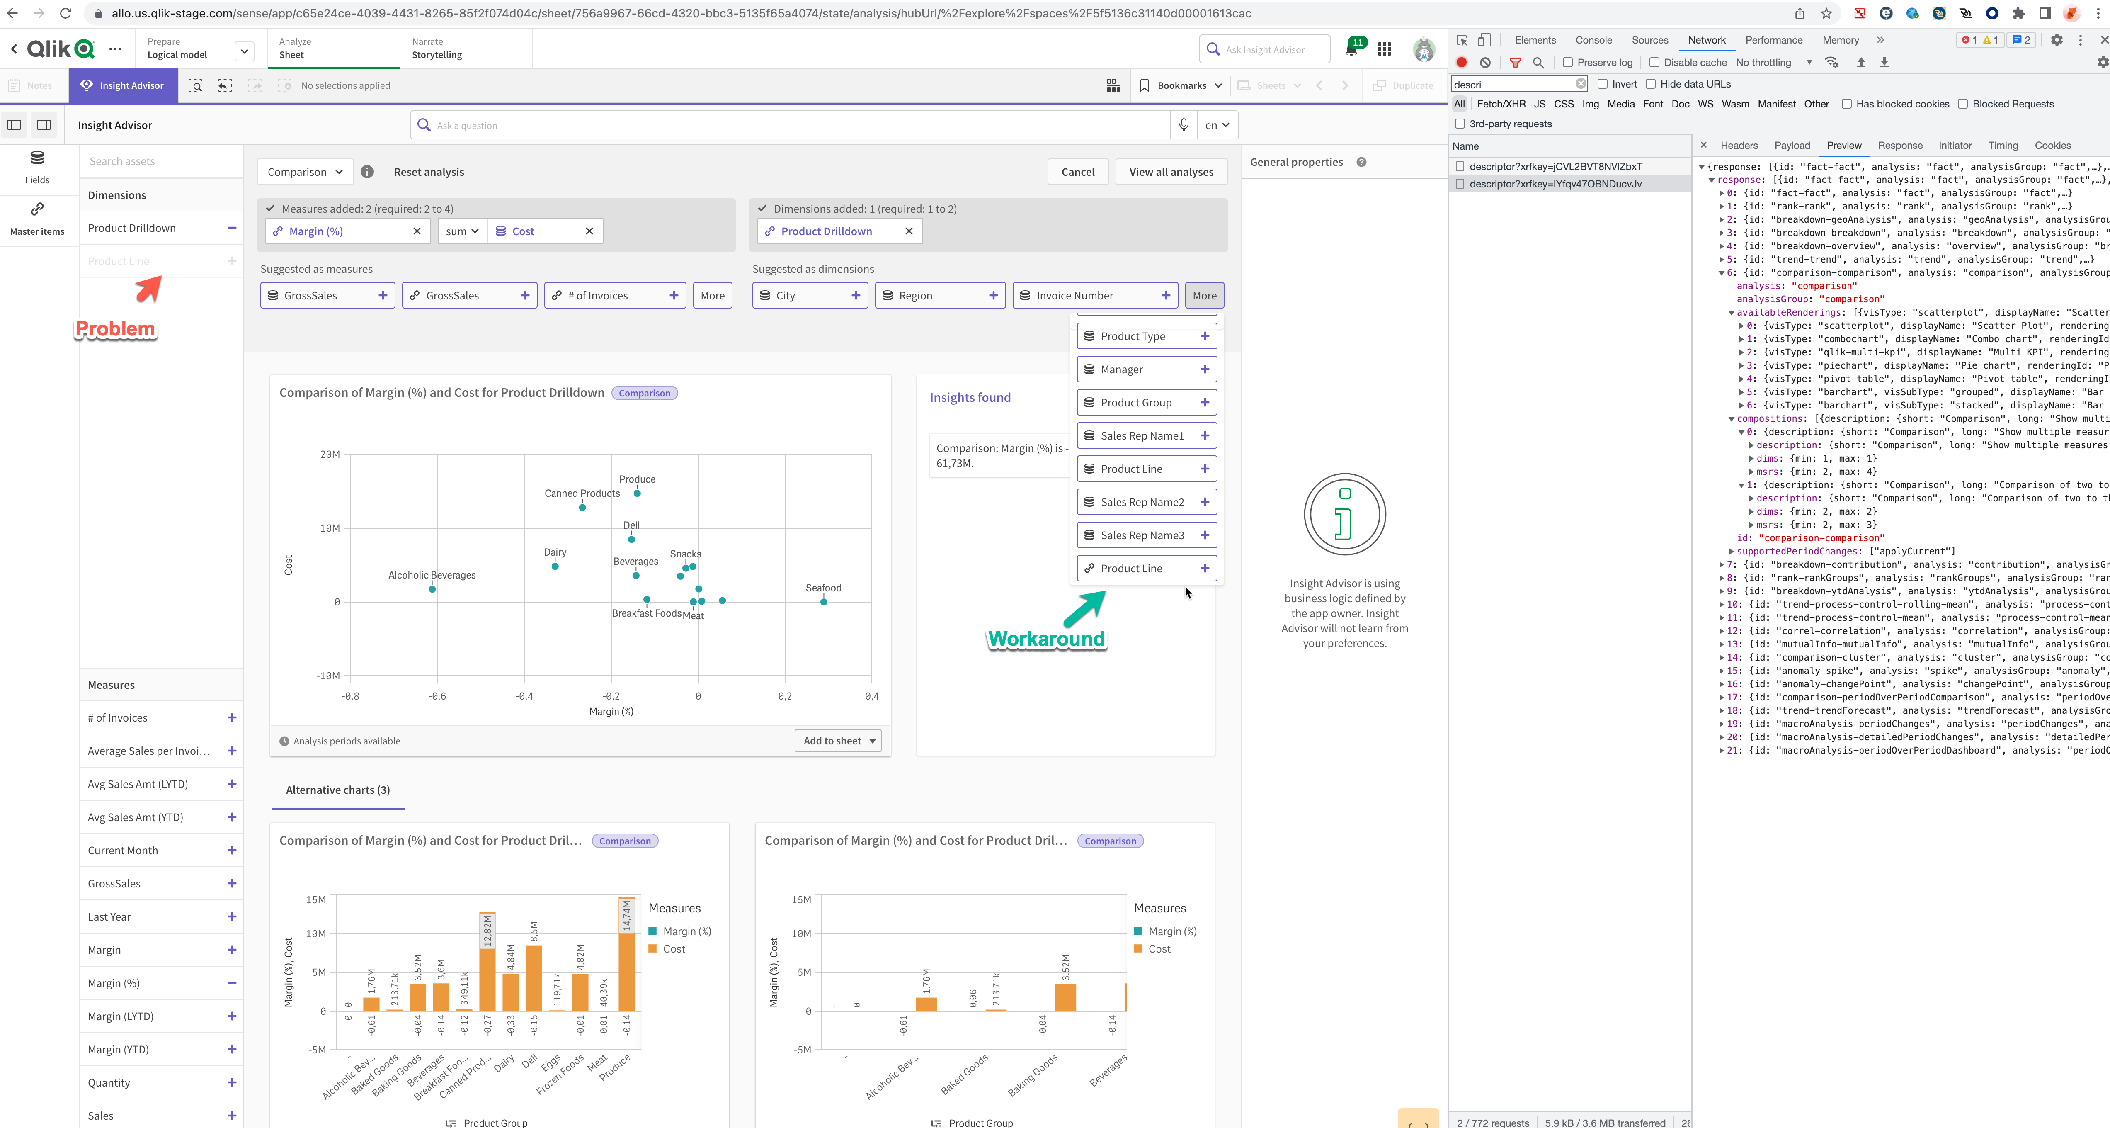Select the Fields icon in left sidebar
Viewport: 2110px width, 1128px height.
38,168
